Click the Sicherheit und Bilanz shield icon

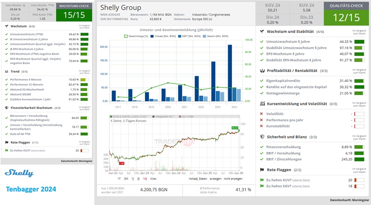coord(262,137)
